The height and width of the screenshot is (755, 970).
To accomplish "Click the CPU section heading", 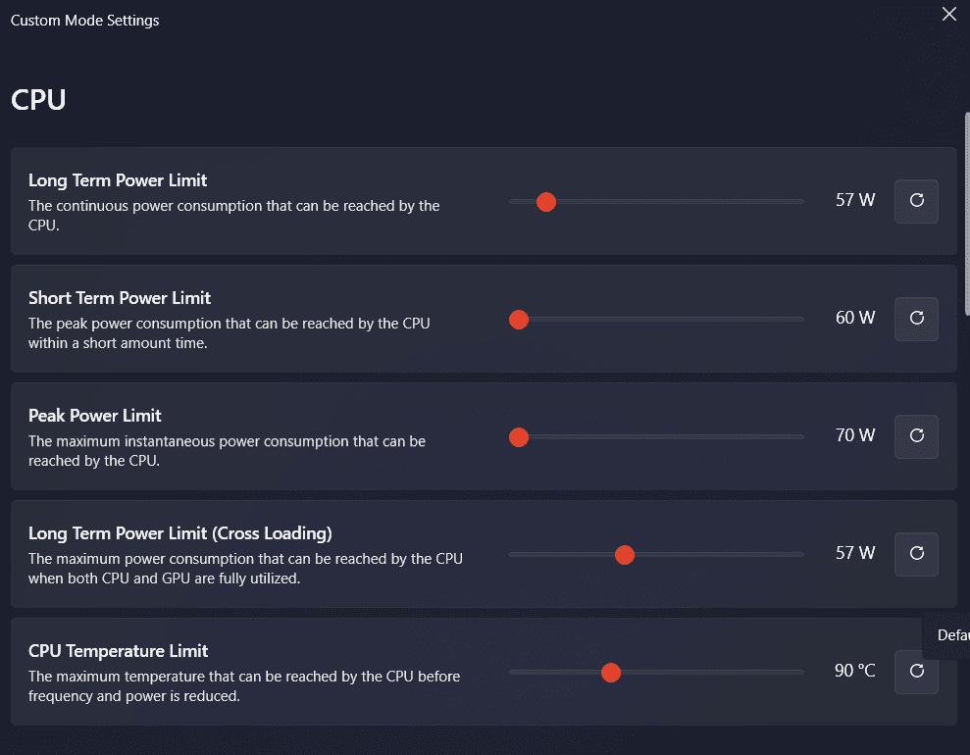I will (38, 100).
